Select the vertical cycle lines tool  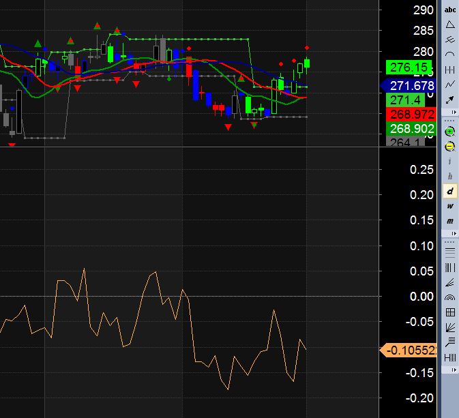(450, 70)
